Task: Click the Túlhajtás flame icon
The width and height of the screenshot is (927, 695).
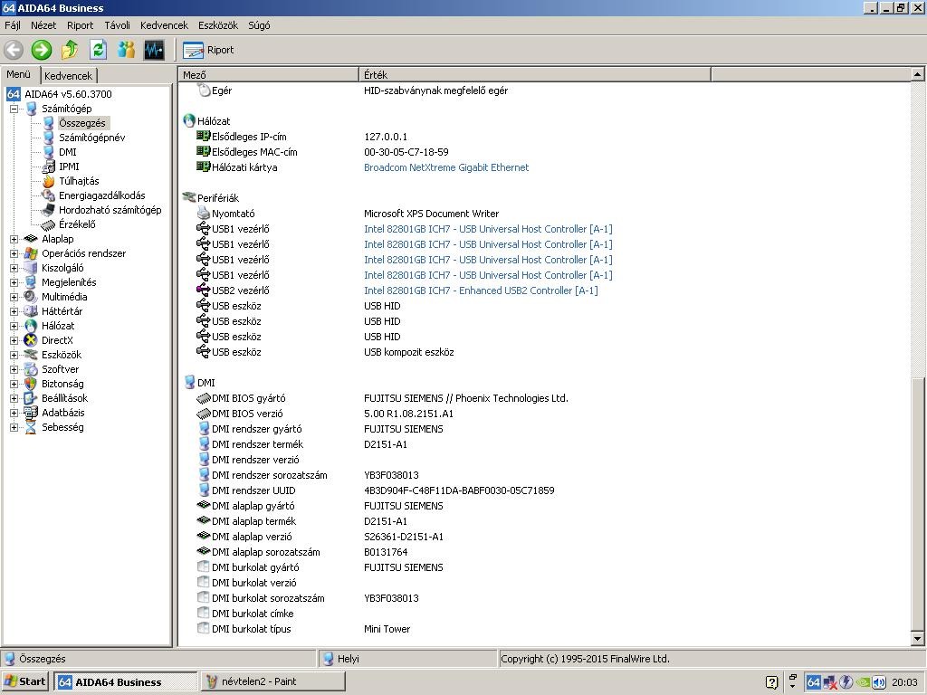Action: 48,181
